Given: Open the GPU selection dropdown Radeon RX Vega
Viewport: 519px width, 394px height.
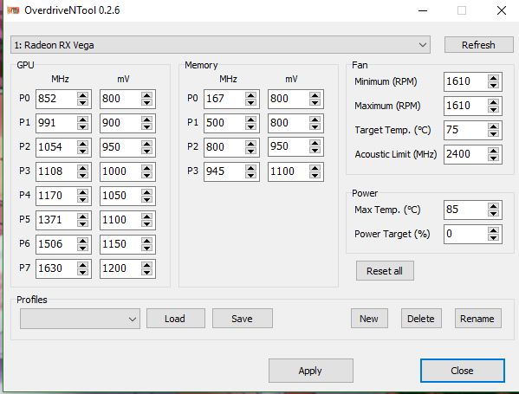Looking at the screenshot, I should click(x=220, y=45).
